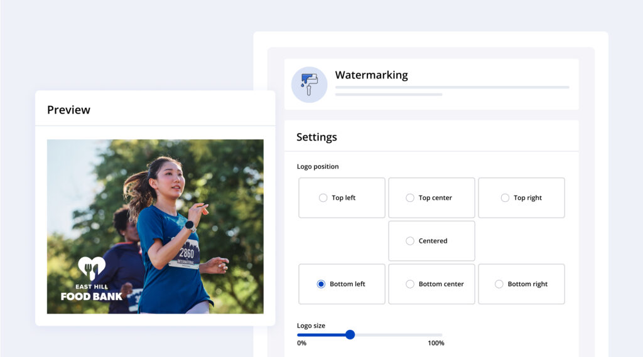Click the Logo position label
This screenshot has width=643, height=357.
318,167
